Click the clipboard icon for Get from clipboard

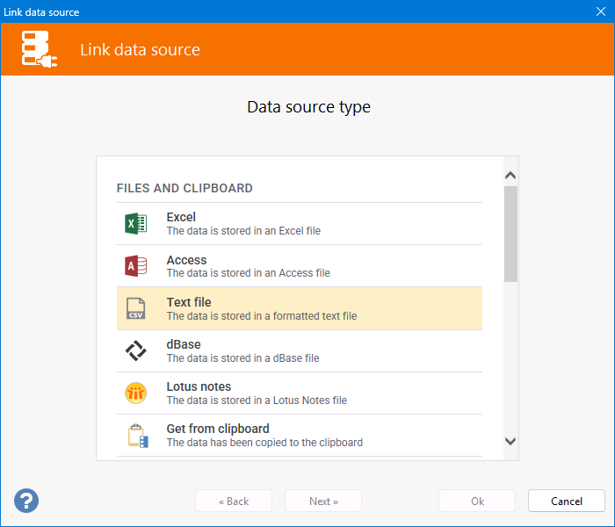(x=136, y=436)
